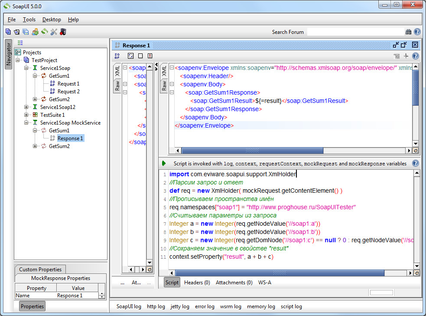Click the proxy toolbar icon with red dot
Viewport: 426px width, 316px height.
coord(63,32)
